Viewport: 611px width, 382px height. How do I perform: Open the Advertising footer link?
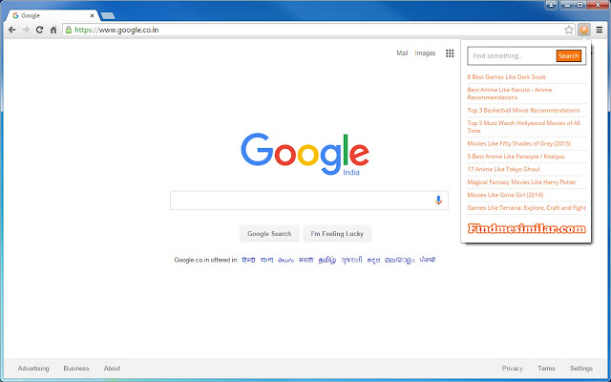(33, 369)
